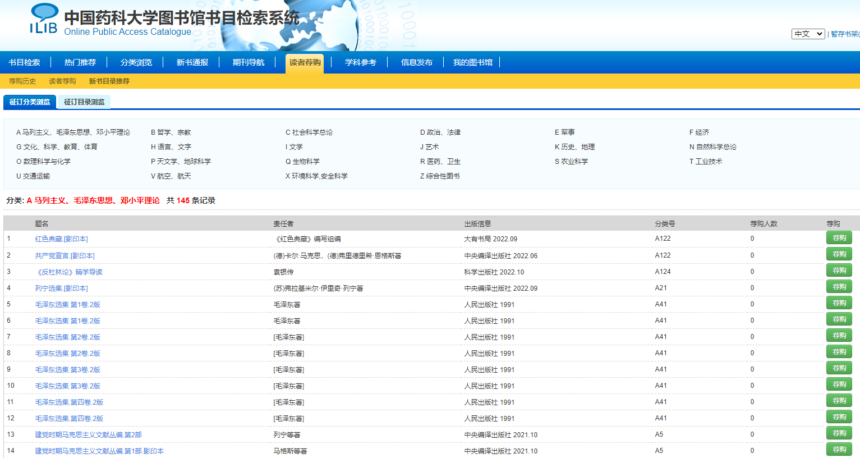Open 我的图书馆 menu item
860x458 pixels.
(472, 62)
